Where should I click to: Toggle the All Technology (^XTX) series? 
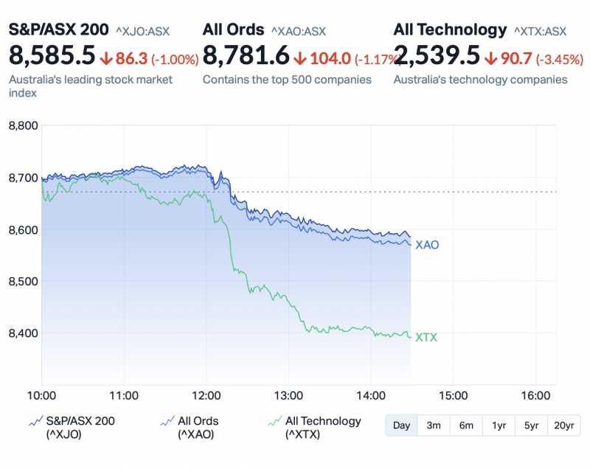322,428
